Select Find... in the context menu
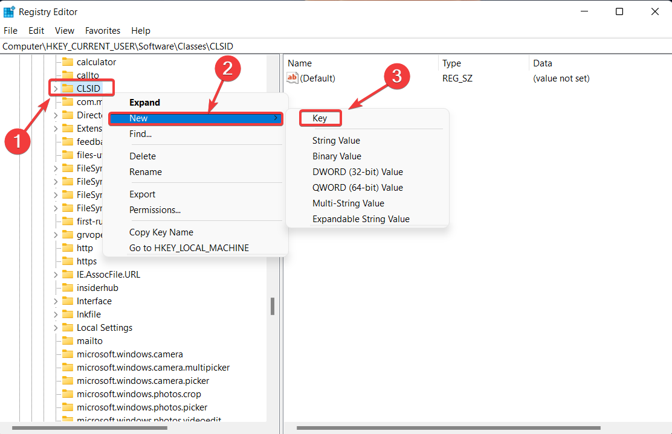This screenshot has height=434, width=672. pos(140,134)
